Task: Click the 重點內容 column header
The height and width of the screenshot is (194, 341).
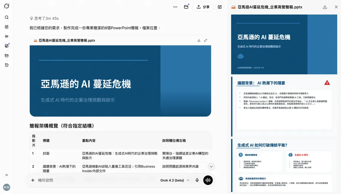Action: coord(89,140)
